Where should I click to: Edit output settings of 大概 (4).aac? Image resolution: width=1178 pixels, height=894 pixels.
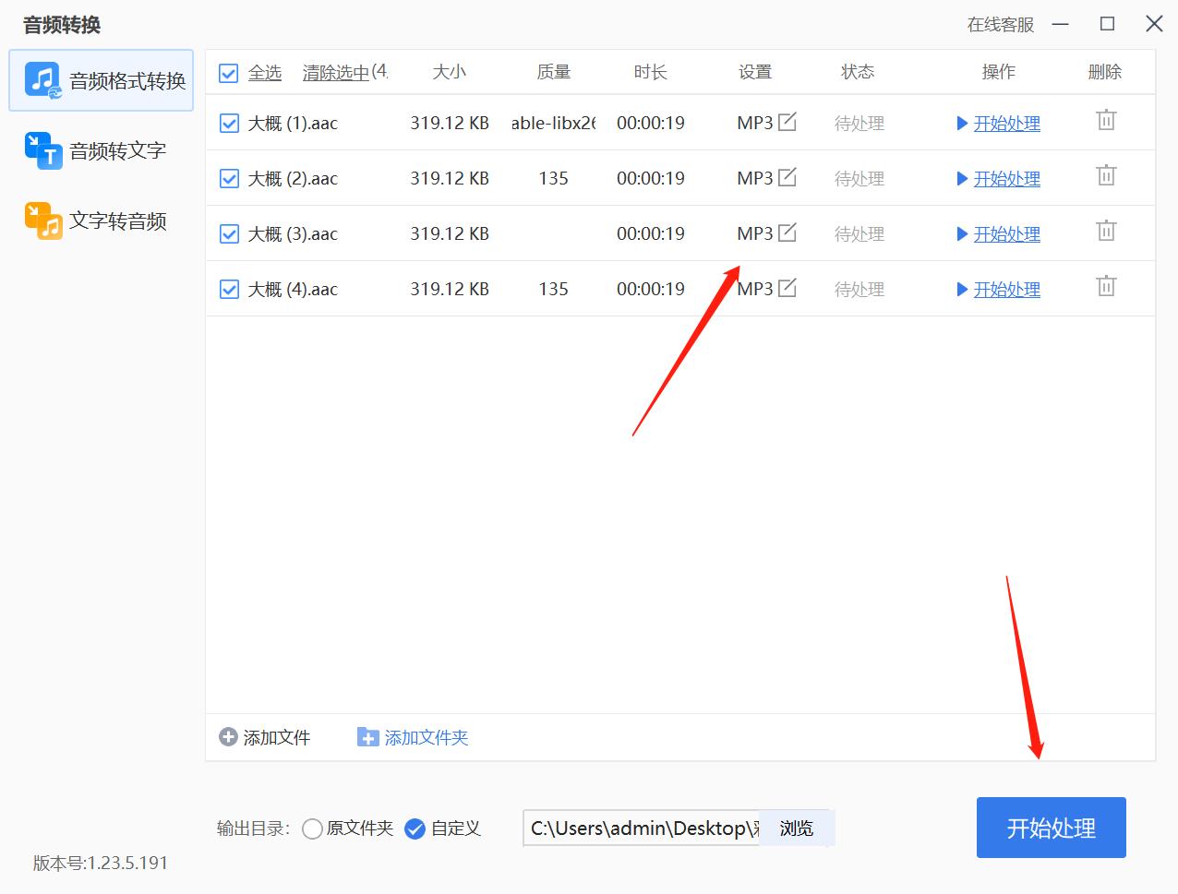[x=787, y=288]
